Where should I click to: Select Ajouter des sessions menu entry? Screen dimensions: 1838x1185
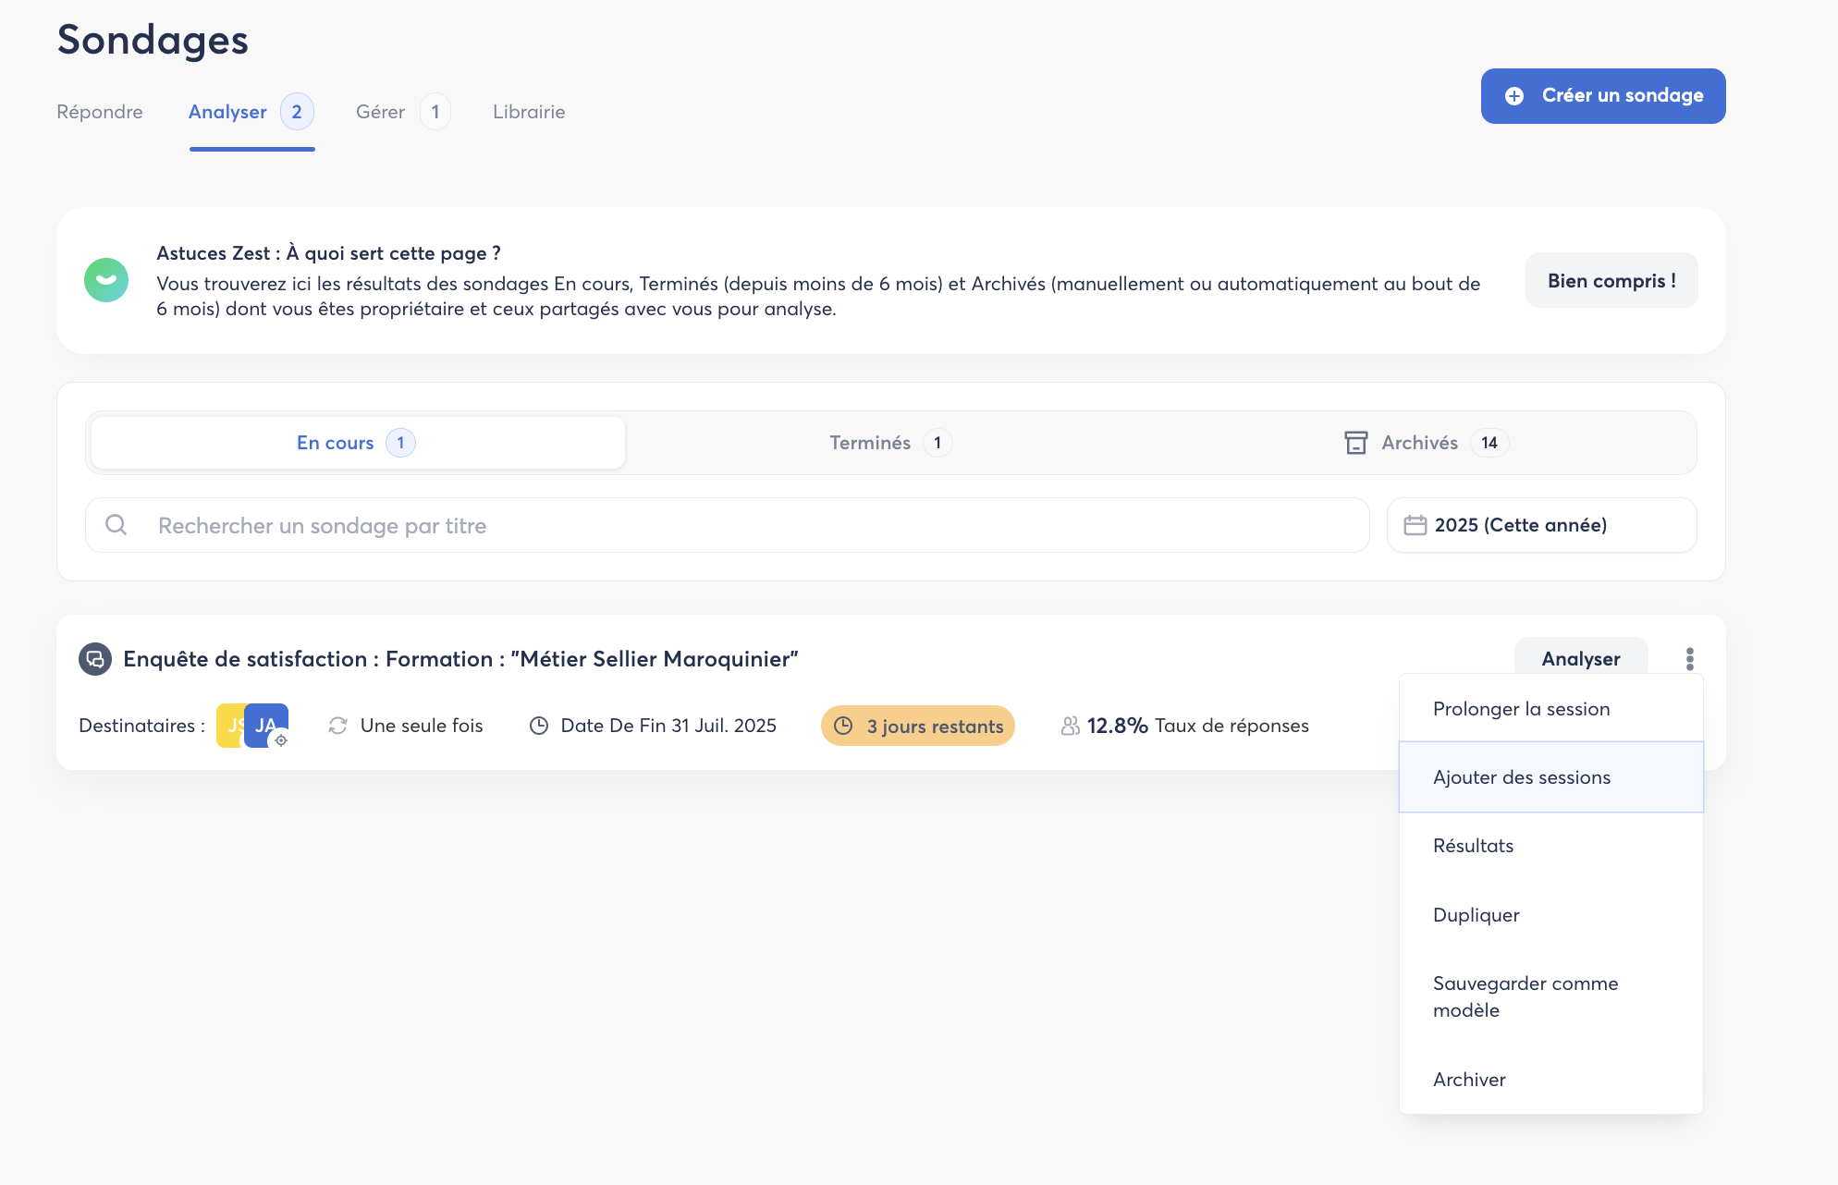[x=1521, y=777]
